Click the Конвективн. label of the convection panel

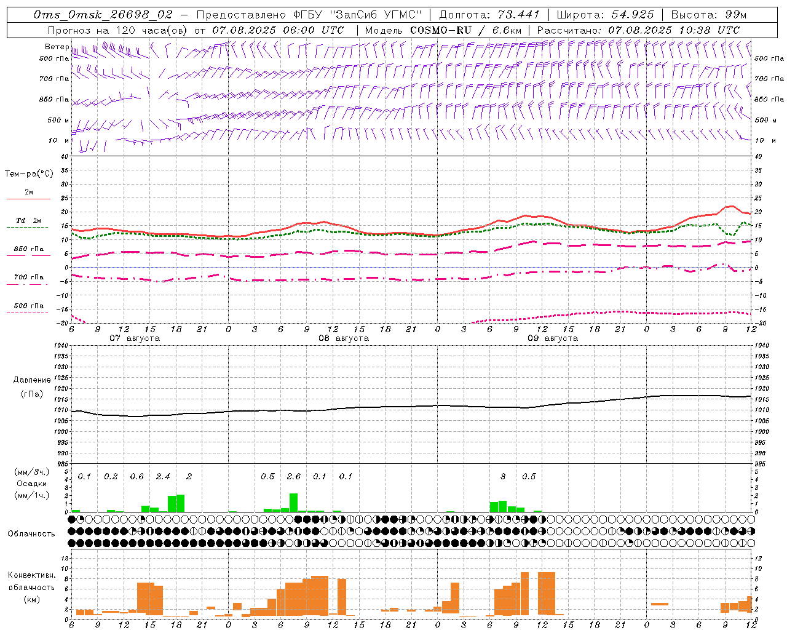31,575
